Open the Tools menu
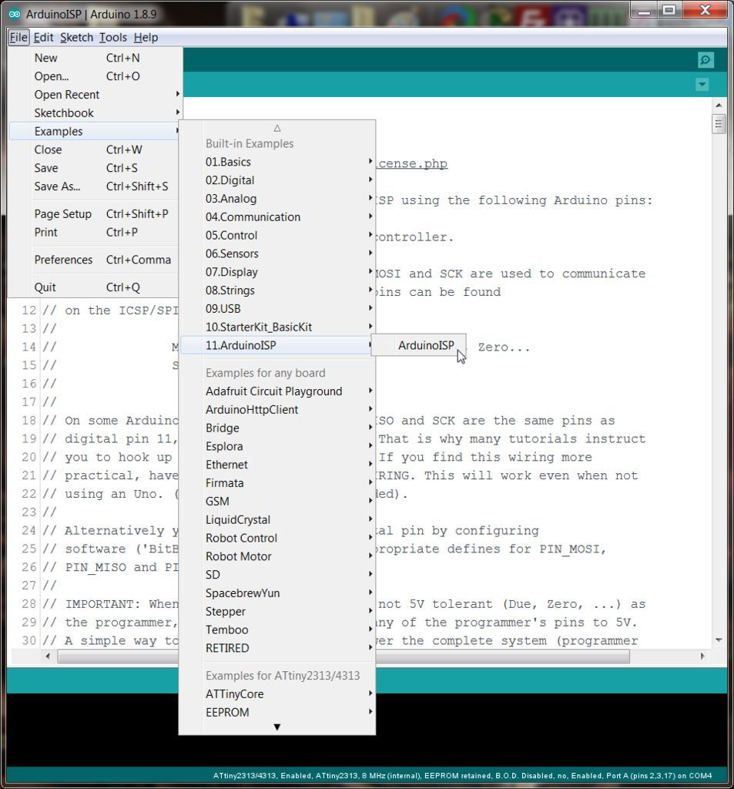734x789 pixels. (x=112, y=37)
